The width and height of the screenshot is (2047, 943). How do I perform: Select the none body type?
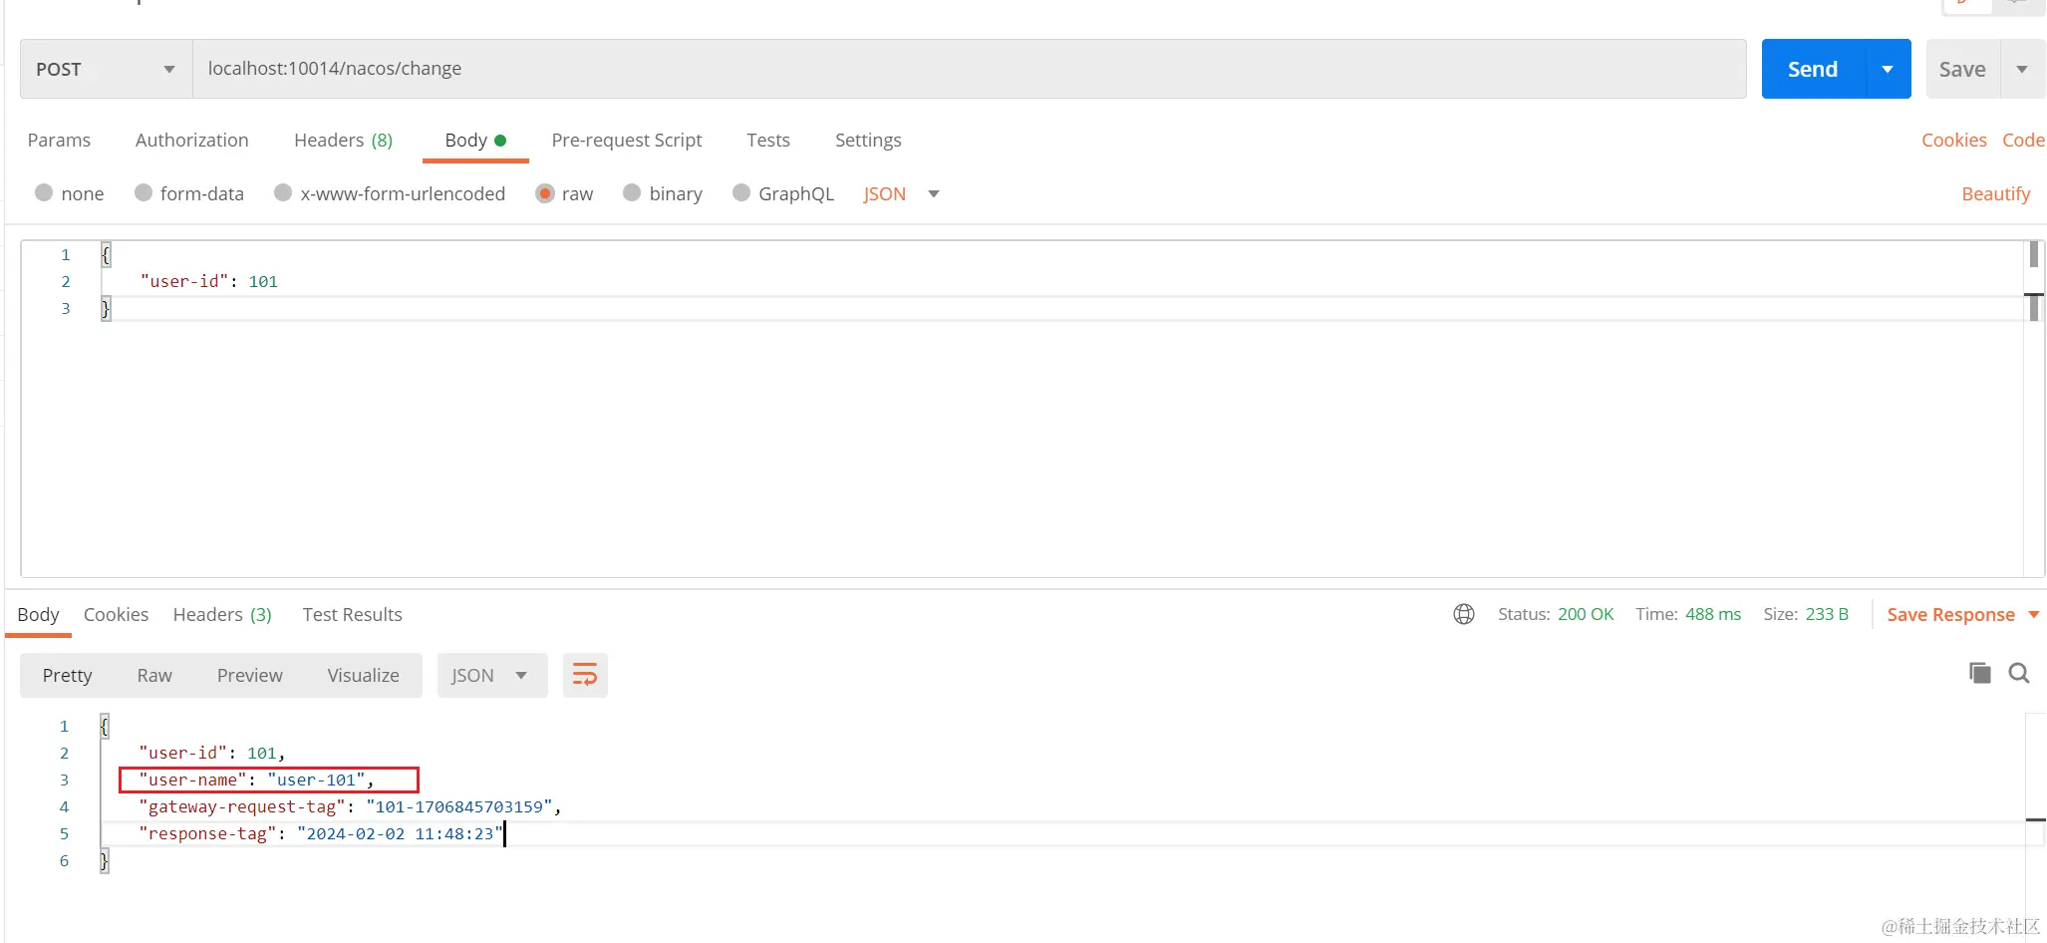point(69,193)
